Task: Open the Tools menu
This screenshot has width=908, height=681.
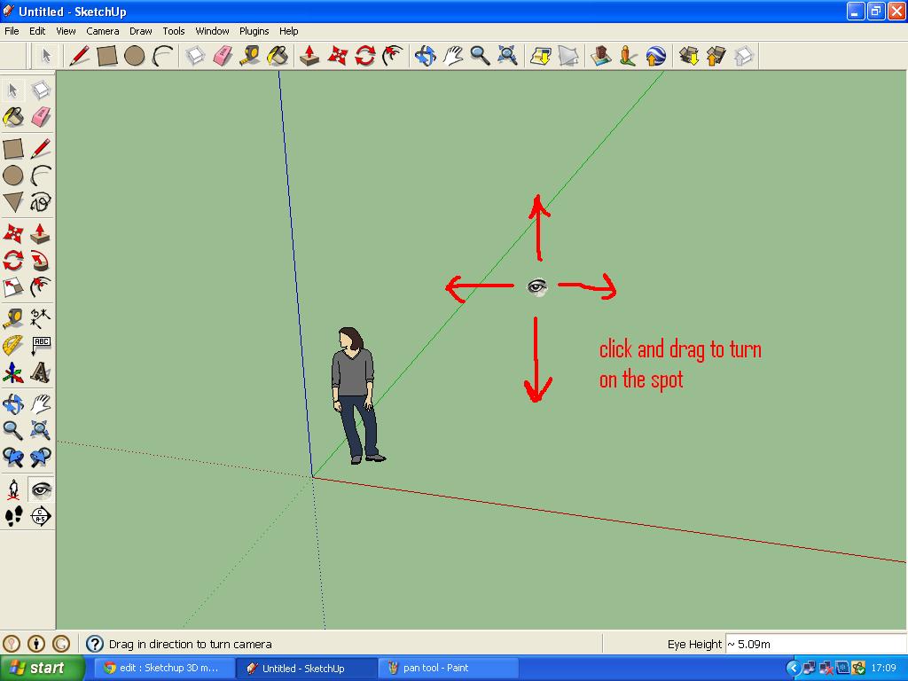Action: click(x=173, y=31)
